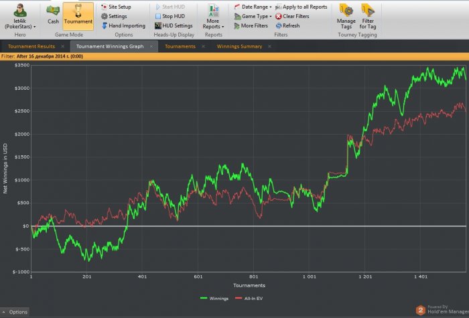Apply filters to all reports
This screenshot has height=318, width=469.
pyautogui.click(x=300, y=7)
